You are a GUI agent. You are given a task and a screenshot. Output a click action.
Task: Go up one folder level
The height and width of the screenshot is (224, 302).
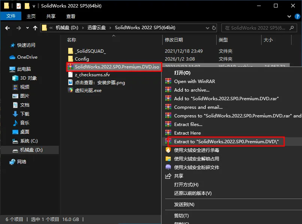(35, 28)
